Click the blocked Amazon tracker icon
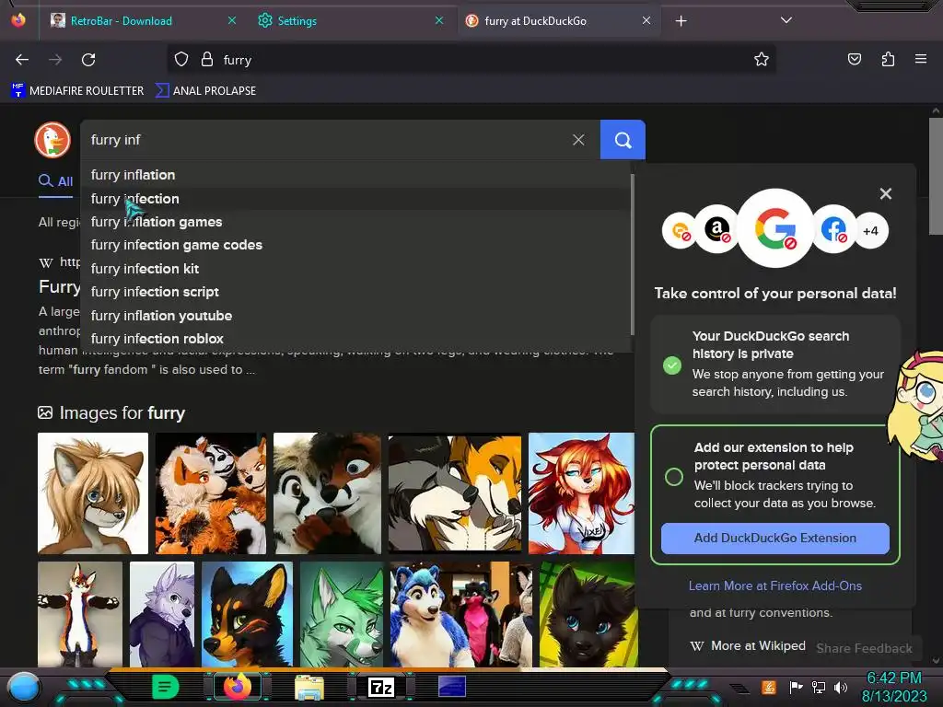The image size is (943, 707). pos(716,229)
